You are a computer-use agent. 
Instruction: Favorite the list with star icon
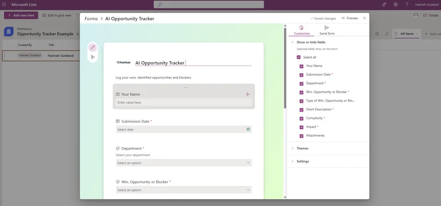click(x=78, y=34)
